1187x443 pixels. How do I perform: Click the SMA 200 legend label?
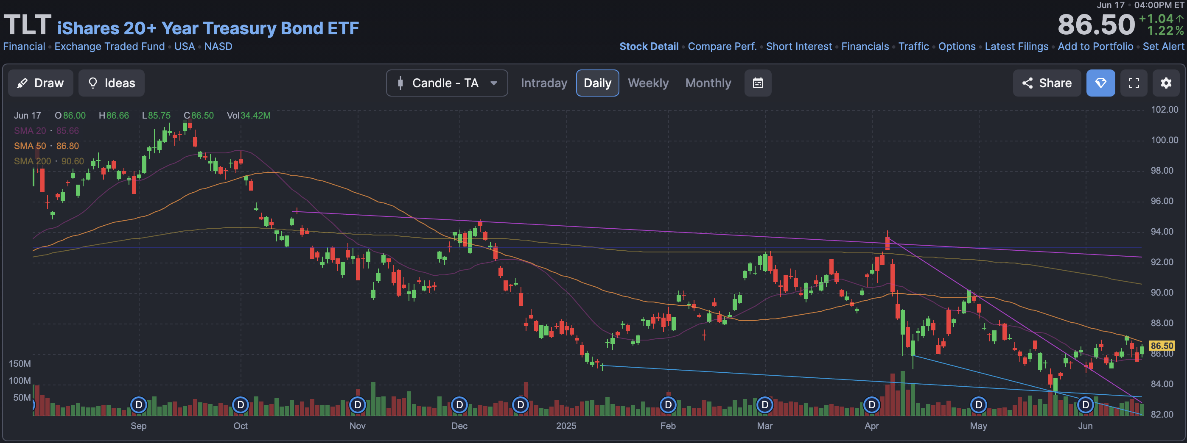pyautogui.click(x=32, y=161)
